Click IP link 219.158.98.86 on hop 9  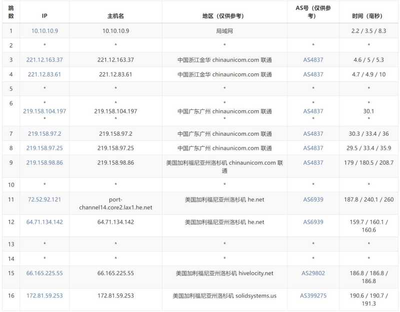tap(45, 162)
